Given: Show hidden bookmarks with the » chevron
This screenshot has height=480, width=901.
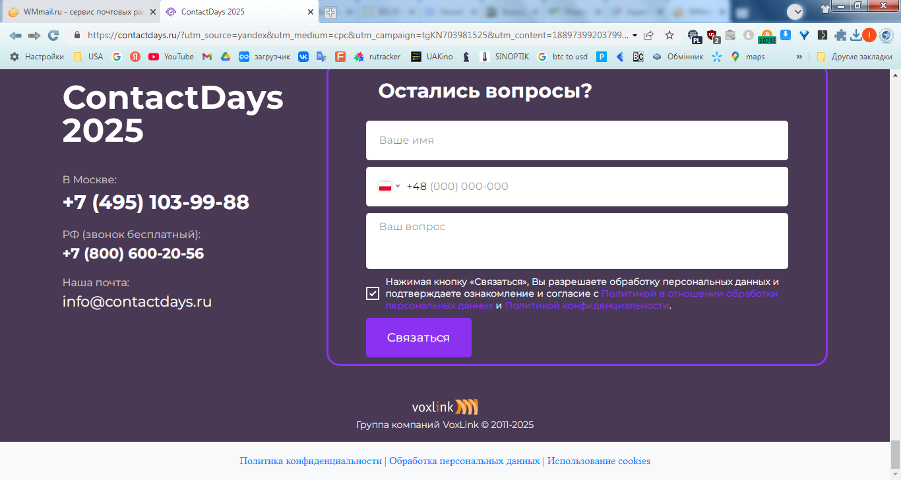Looking at the screenshot, I should [x=799, y=57].
